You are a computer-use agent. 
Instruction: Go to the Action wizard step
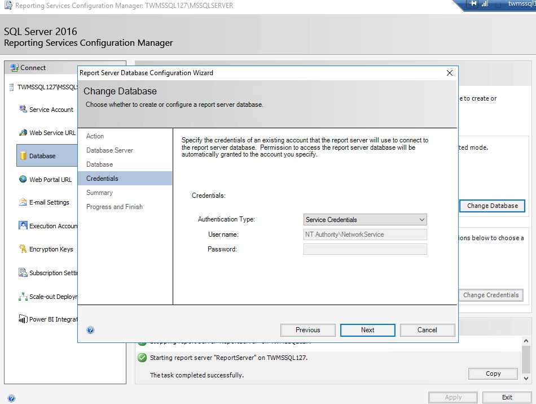point(95,136)
